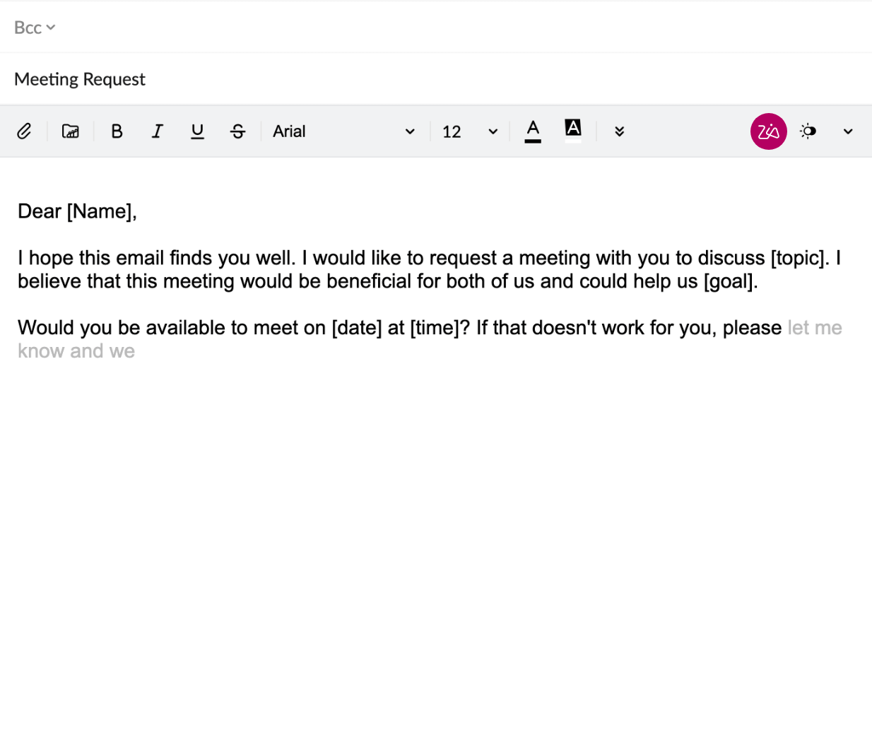
Task: Click the [topic] placeholder in the email body
Action: click(x=796, y=258)
